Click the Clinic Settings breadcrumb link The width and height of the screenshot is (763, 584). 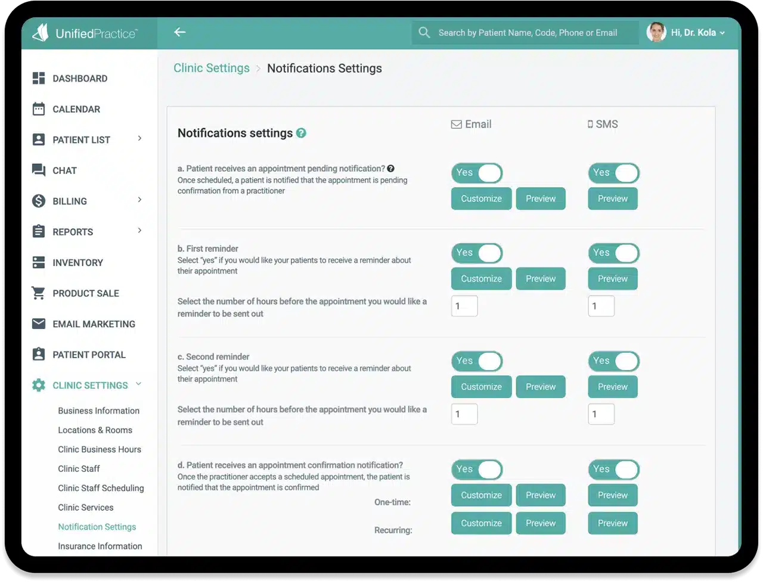coord(212,68)
